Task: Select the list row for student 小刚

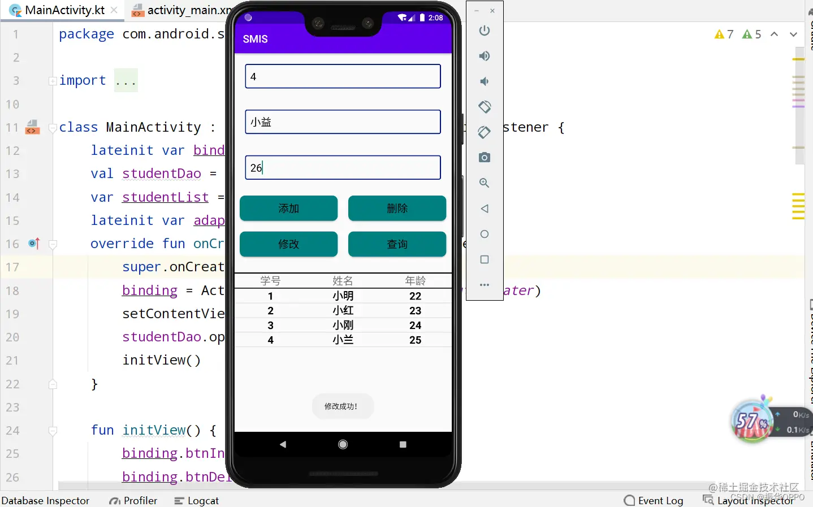Action: pyautogui.click(x=343, y=325)
